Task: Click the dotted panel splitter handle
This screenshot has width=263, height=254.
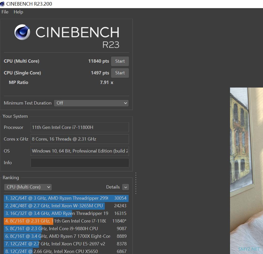Action: pos(136,183)
